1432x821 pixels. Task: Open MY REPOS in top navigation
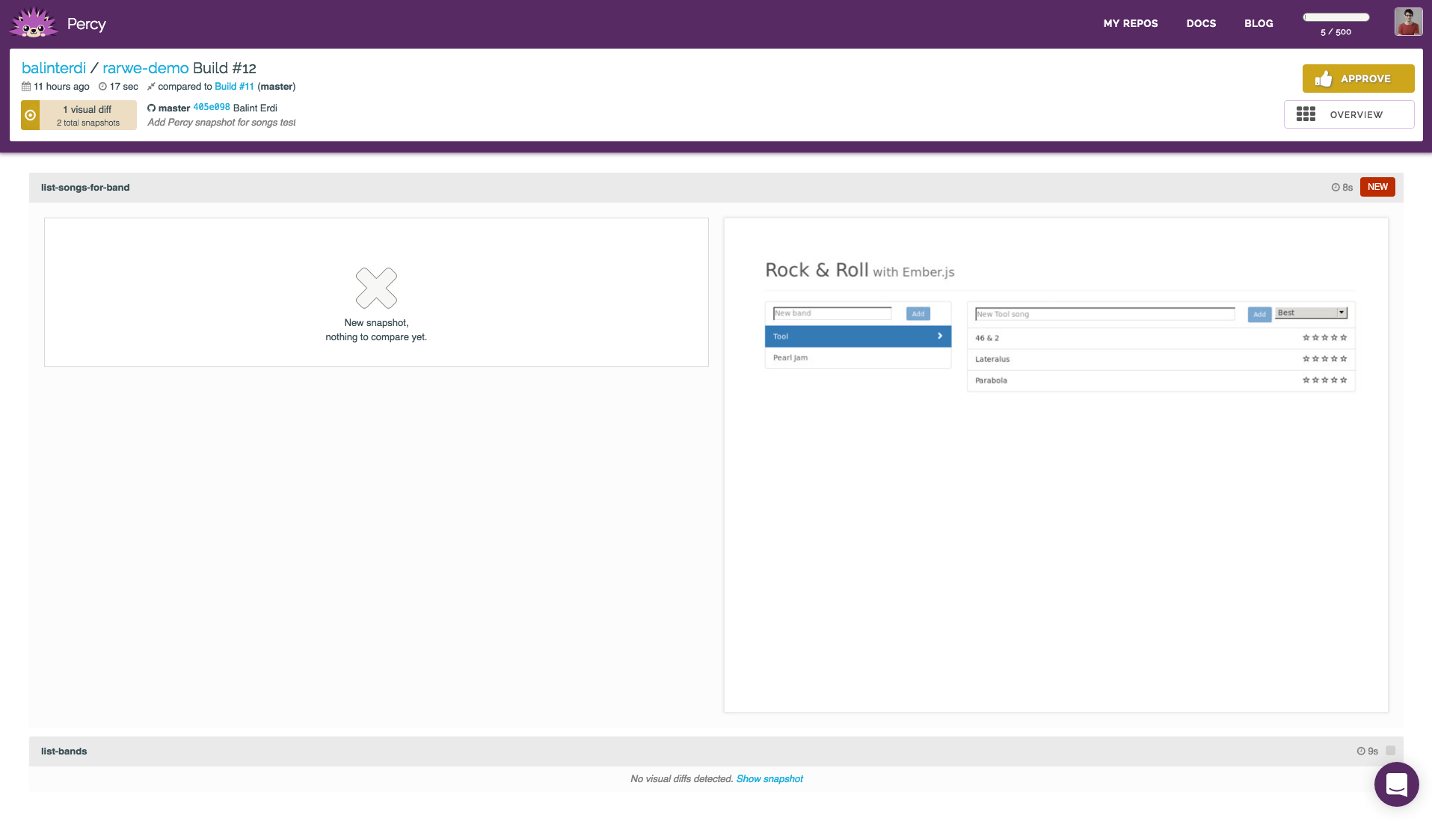[x=1130, y=23]
